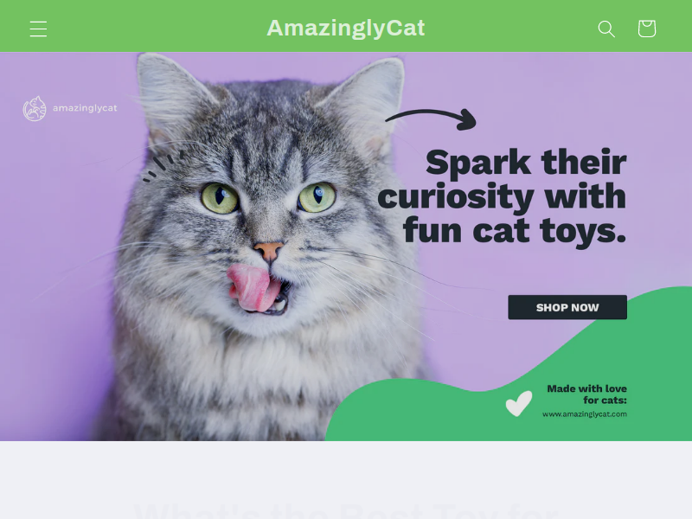This screenshot has height=519, width=692.
Task: Click the search magnifier icon
Action: pos(606,29)
